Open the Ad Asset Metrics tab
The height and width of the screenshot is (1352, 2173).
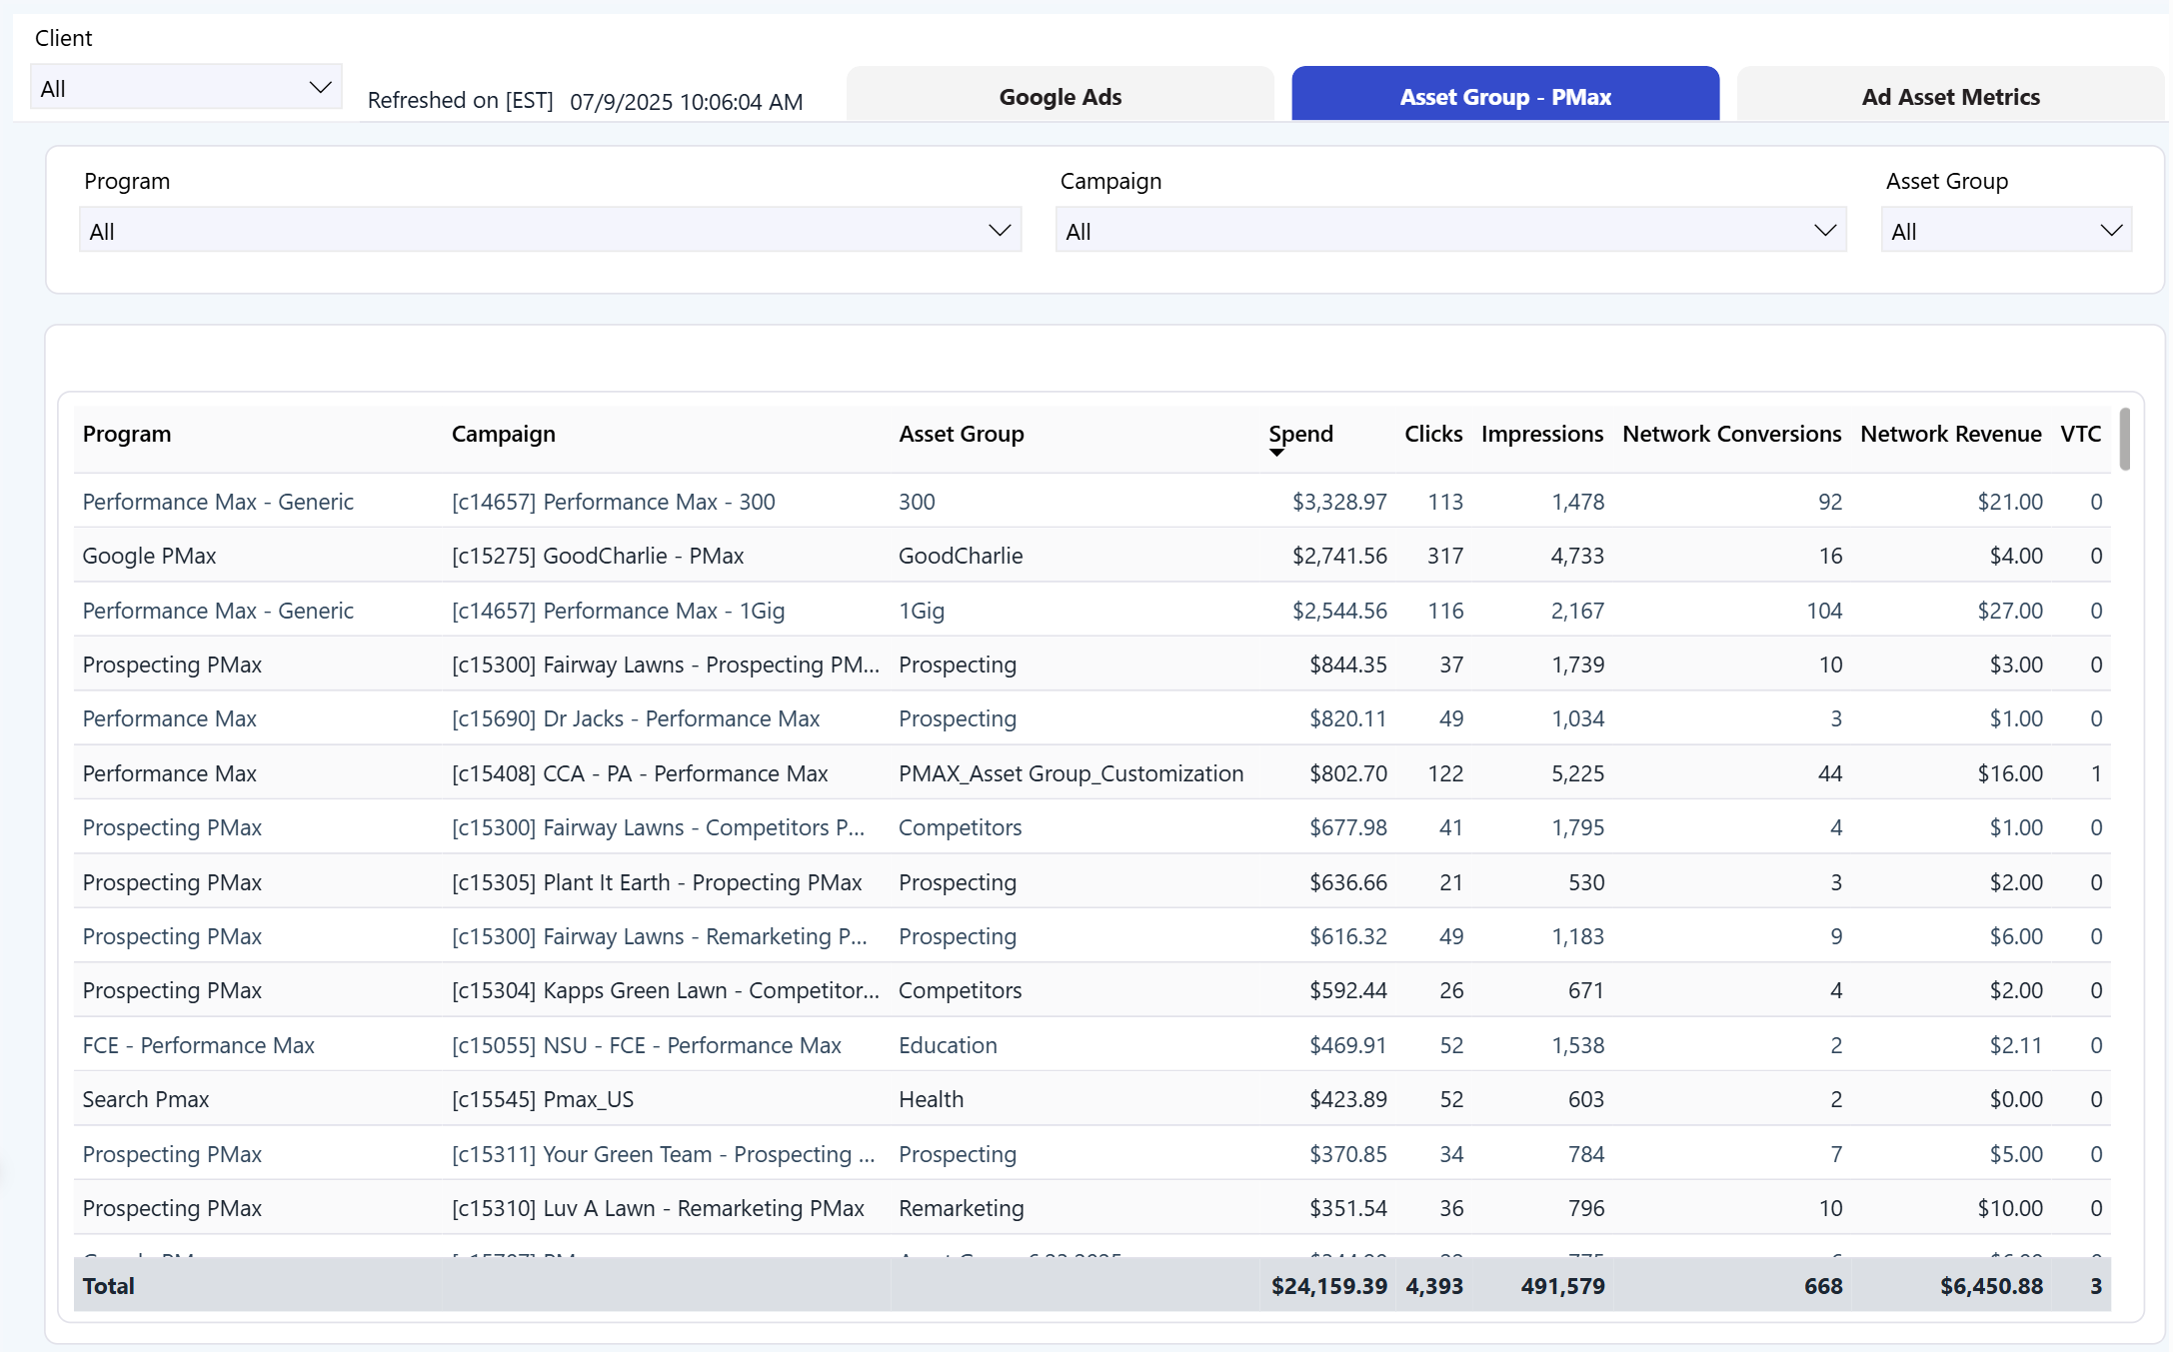click(1949, 97)
